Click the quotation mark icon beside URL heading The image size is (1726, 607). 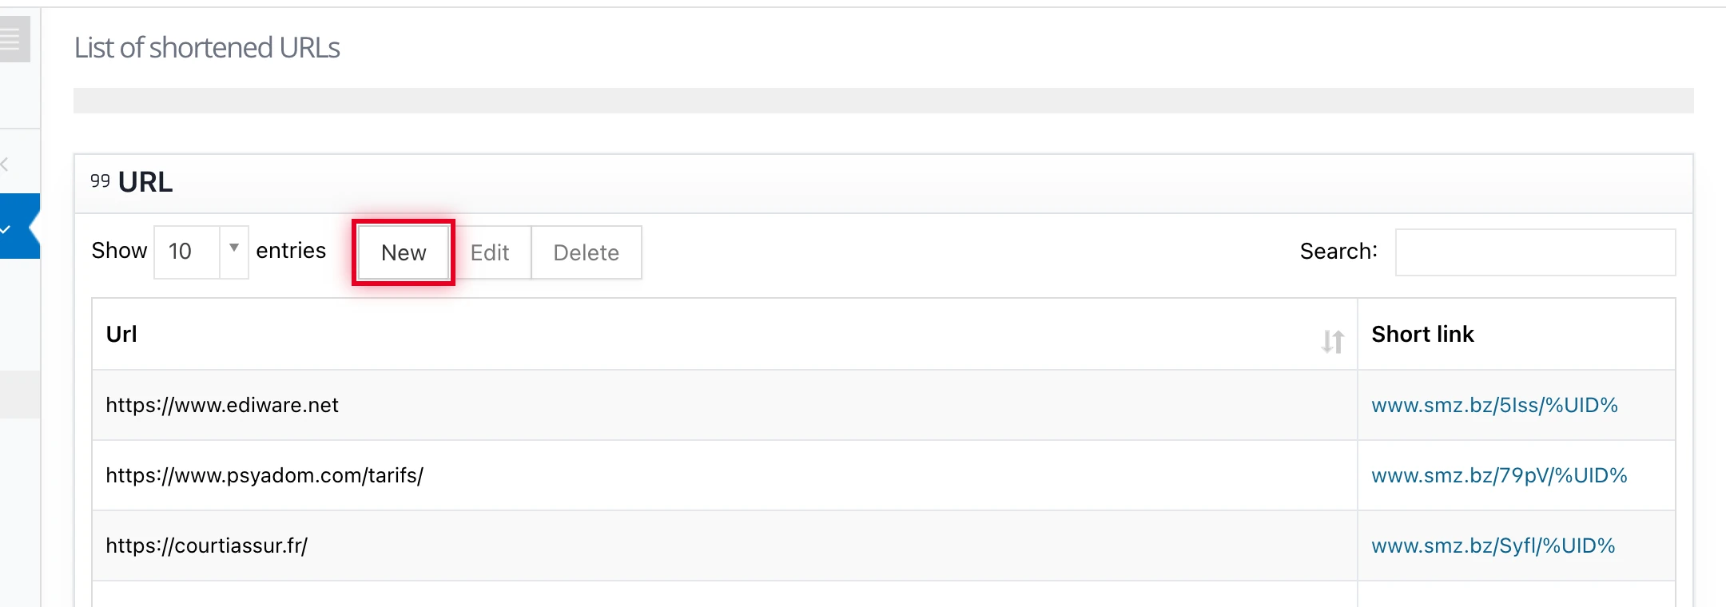[x=99, y=182]
